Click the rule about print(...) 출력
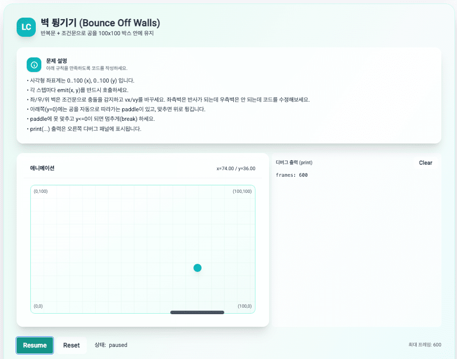457x359 pixels. [84, 129]
